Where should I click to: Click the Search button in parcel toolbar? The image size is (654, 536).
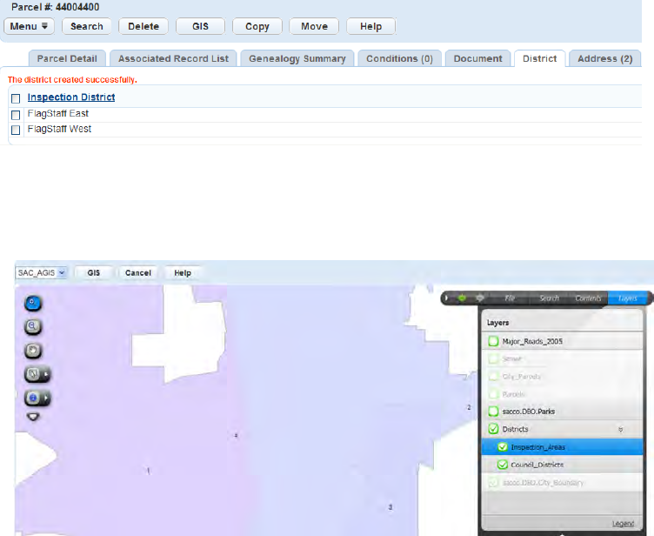tap(87, 26)
